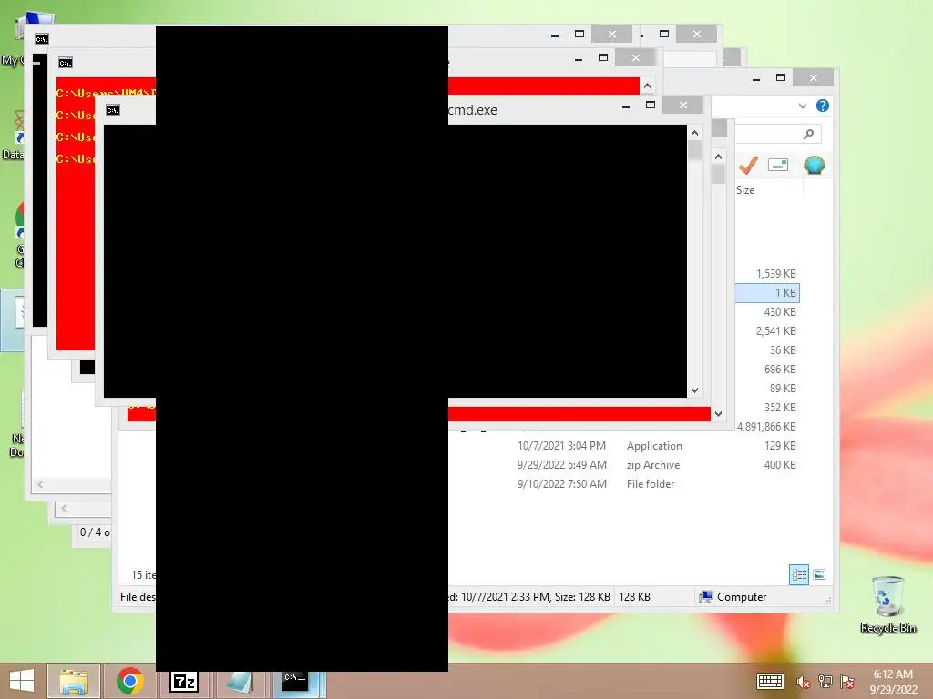Maximize the cmd.exe console window
Image resolution: width=933 pixels, height=699 pixels.
[x=651, y=106]
